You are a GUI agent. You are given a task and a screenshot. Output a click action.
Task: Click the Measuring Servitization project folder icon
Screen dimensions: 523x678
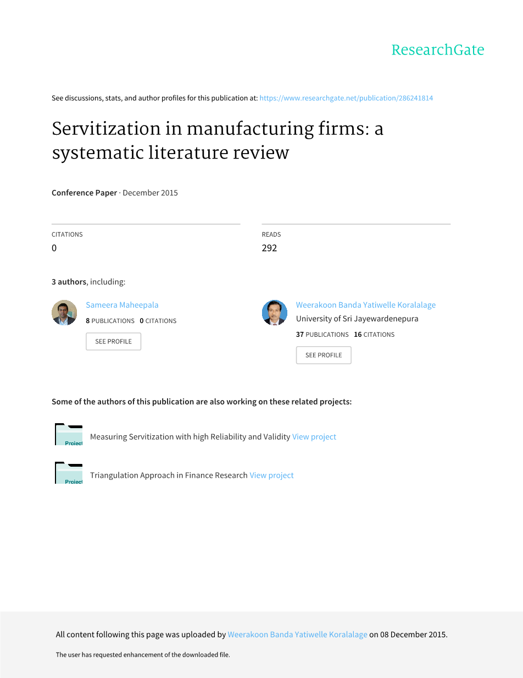69,435
